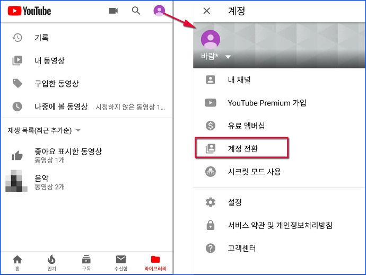Click the 계정 panel title

pos(237,11)
